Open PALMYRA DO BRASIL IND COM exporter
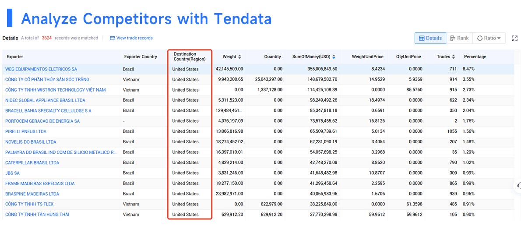521x226 pixels. (61, 152)
